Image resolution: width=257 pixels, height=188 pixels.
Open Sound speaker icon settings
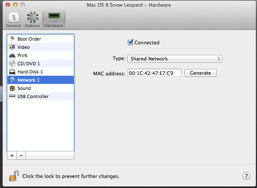point(12,88)
